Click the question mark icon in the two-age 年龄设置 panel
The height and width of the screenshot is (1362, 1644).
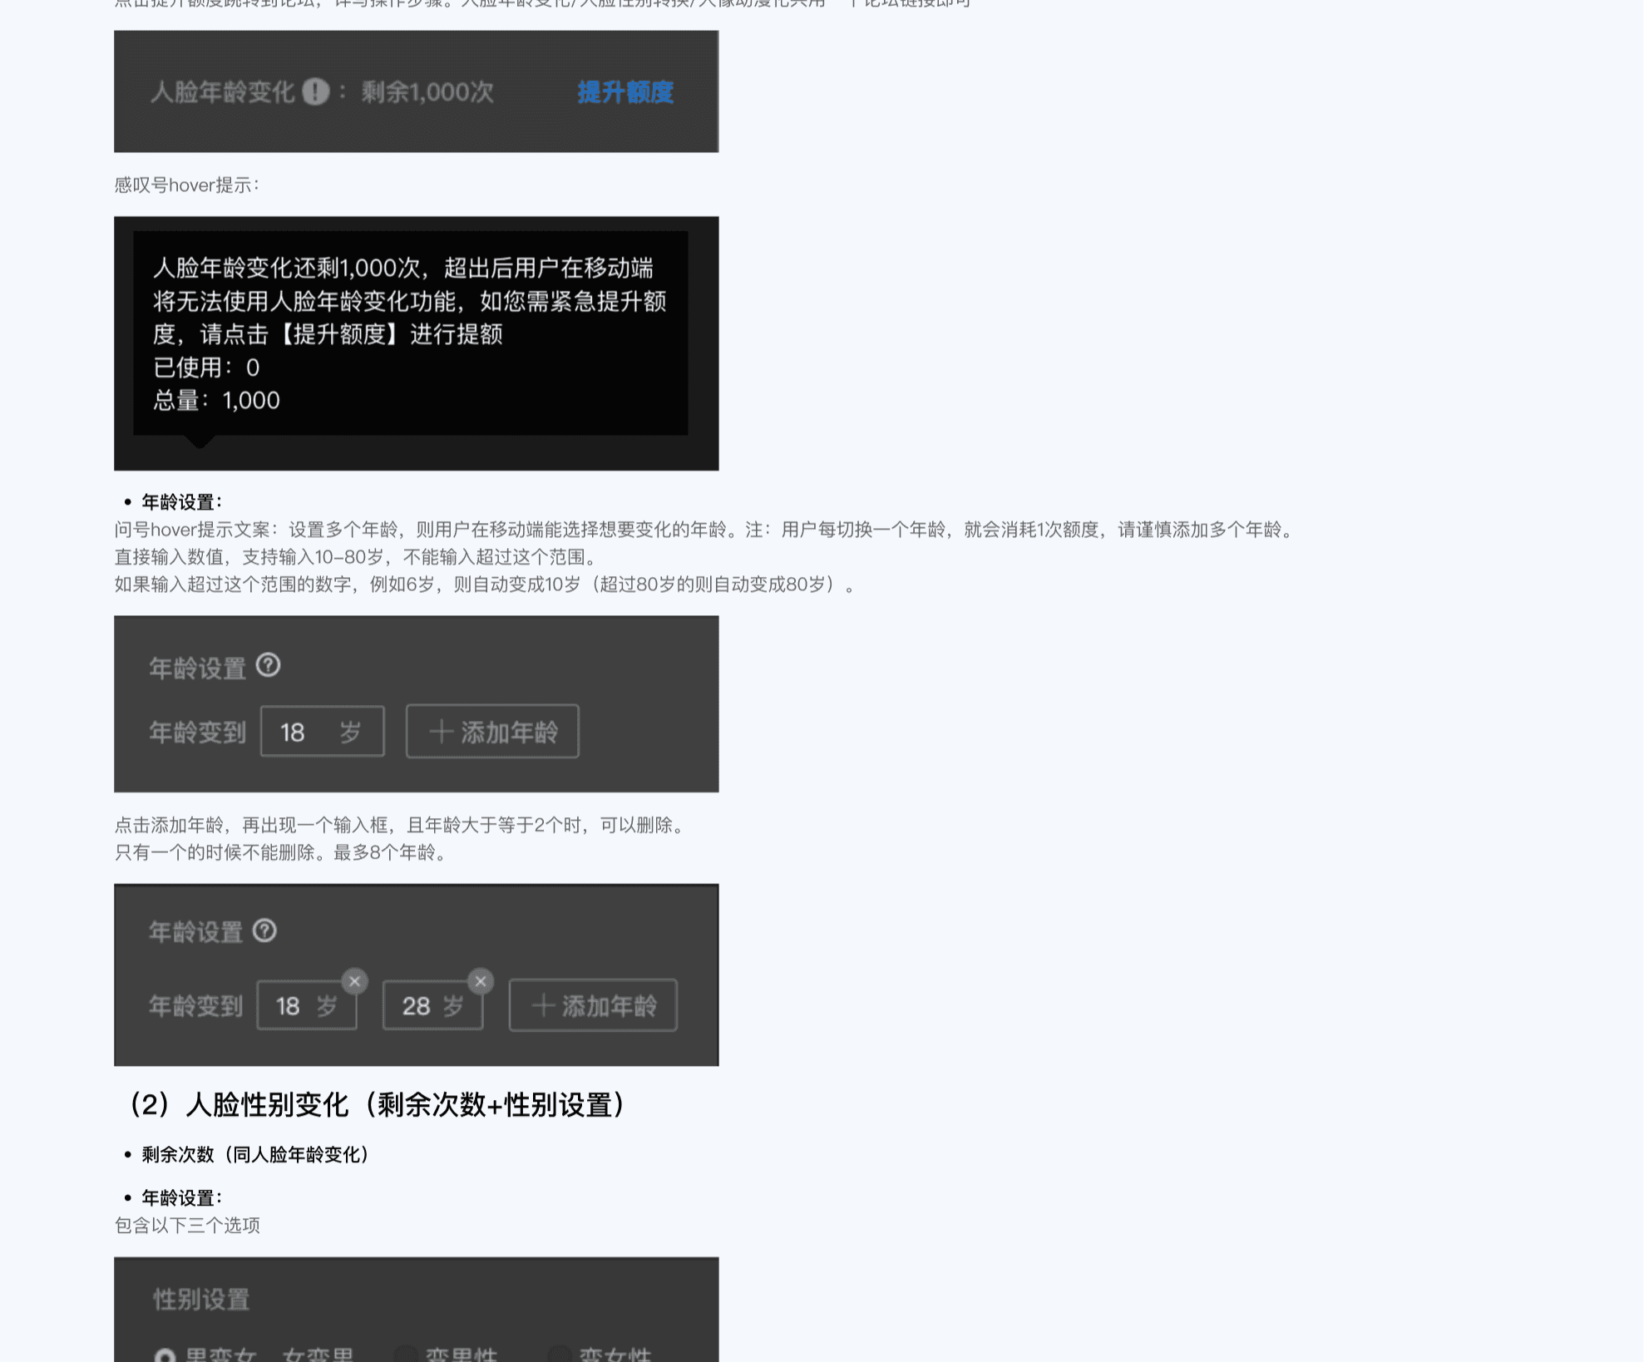click(264, 931)
